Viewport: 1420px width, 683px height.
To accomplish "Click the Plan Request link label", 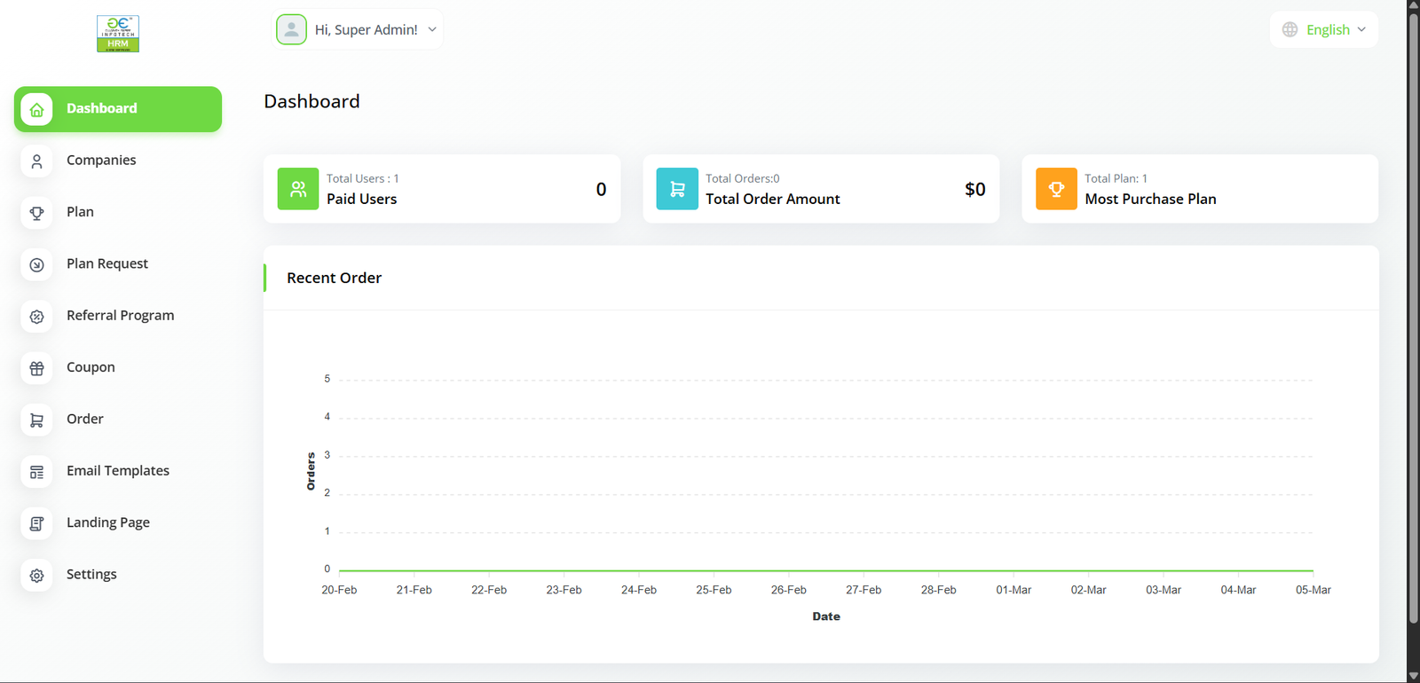I will click(x=107, y=263).
